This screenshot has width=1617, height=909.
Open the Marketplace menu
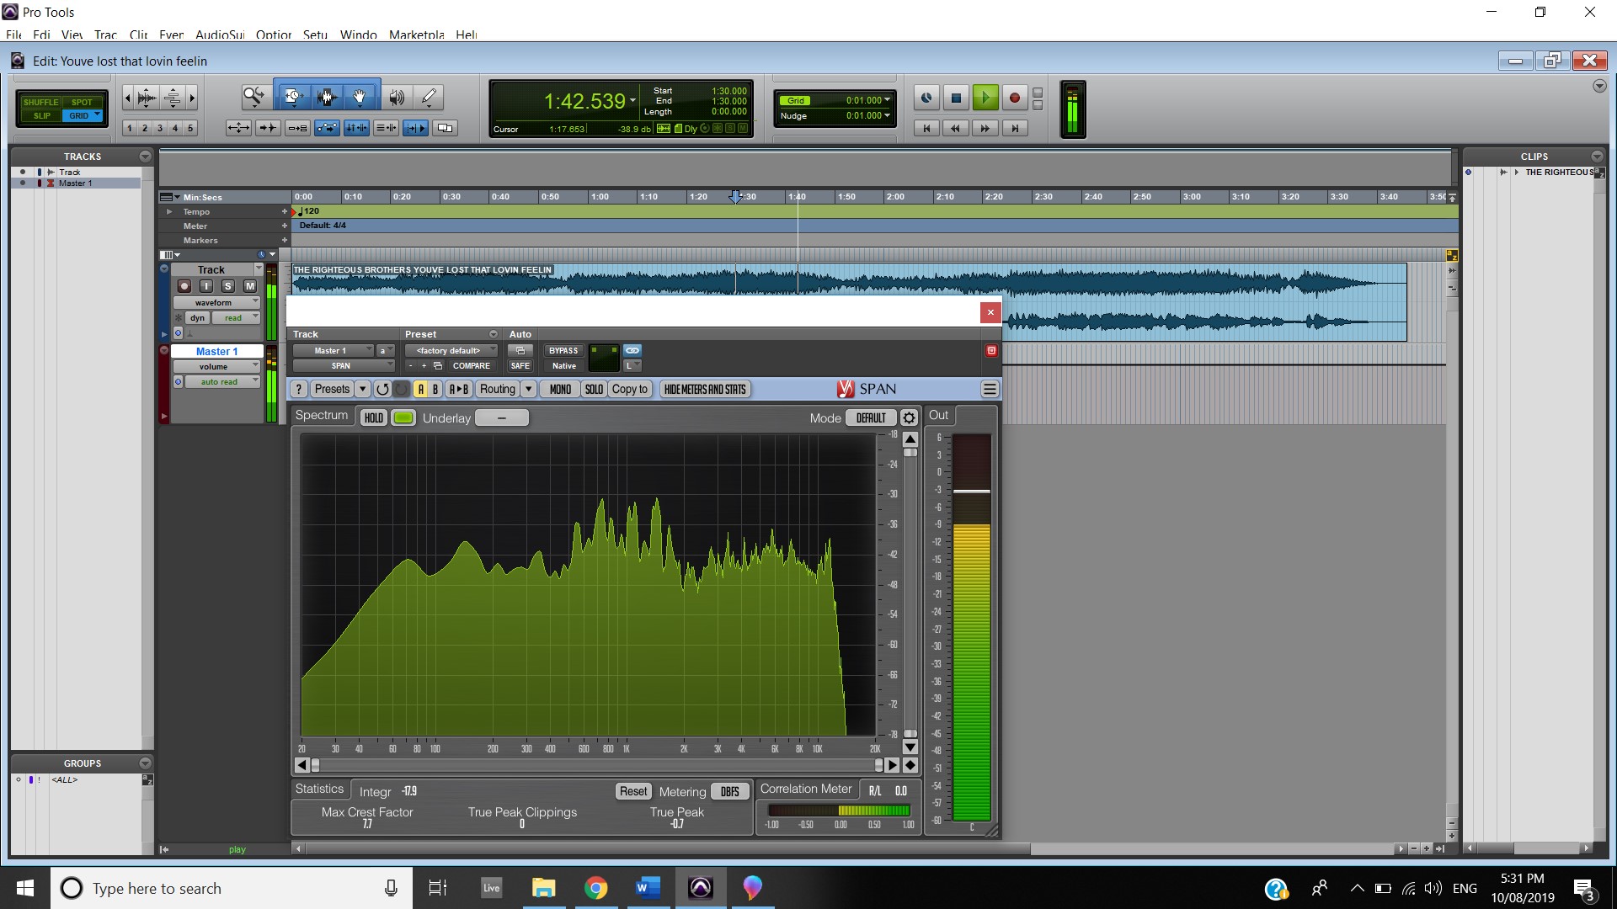tap(416, 35)
